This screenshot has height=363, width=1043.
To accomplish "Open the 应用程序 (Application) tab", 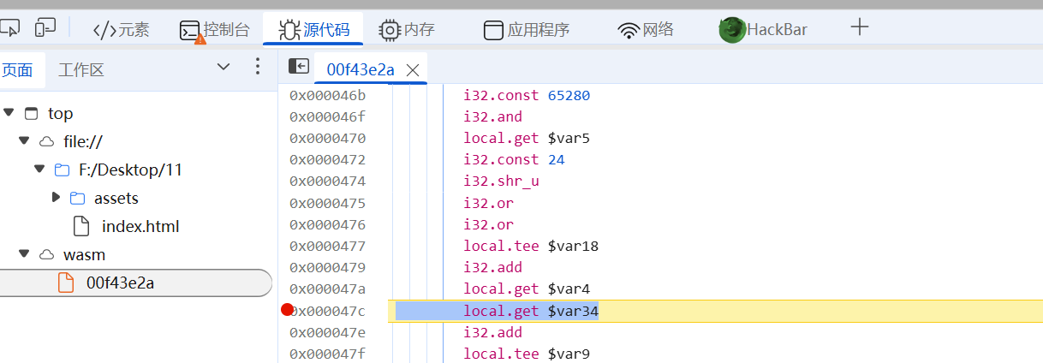I will pyautogui.click(x=527, y=30).
